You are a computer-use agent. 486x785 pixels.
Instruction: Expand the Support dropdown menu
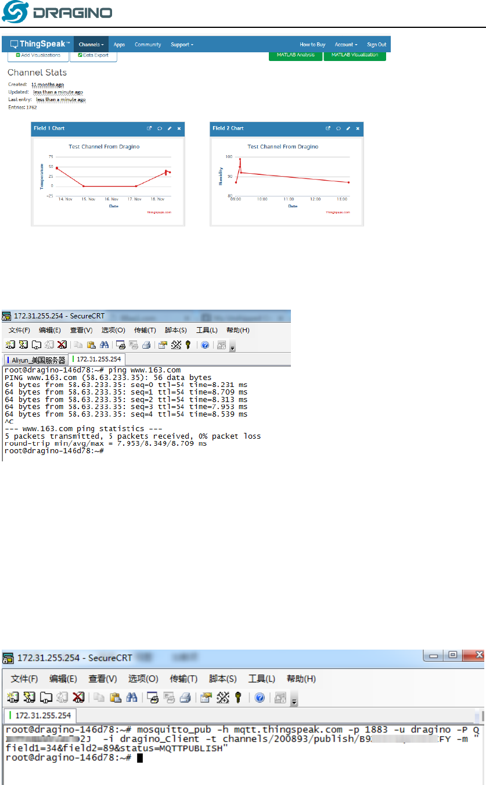tap(182, 44)
